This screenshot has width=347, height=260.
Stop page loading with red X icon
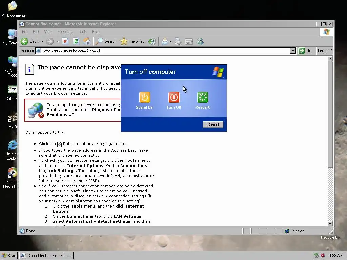click(65, 41)
